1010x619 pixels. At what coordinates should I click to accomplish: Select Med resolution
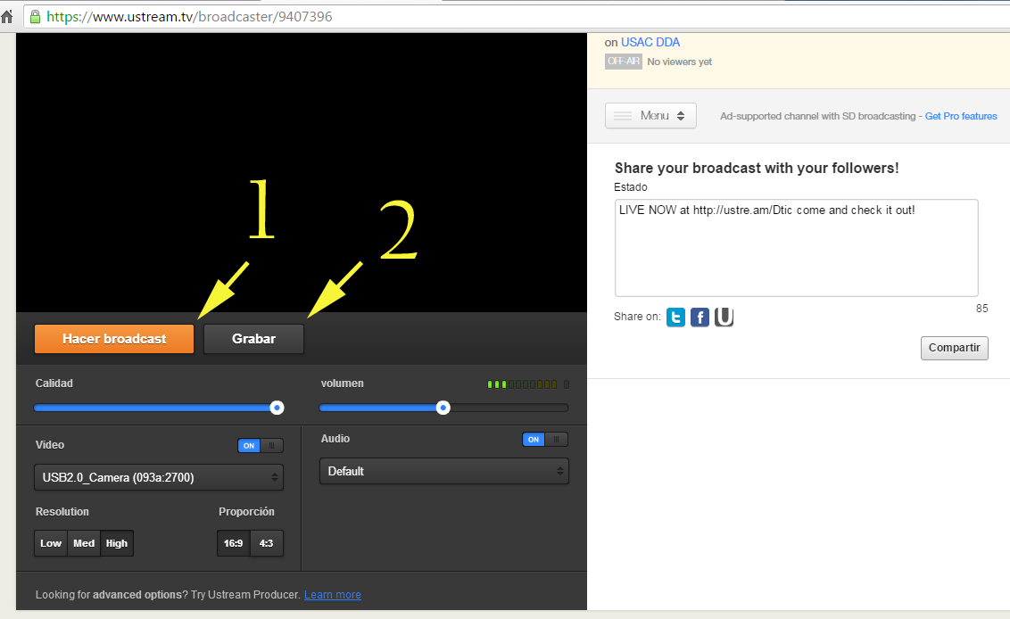pos(84,543)
